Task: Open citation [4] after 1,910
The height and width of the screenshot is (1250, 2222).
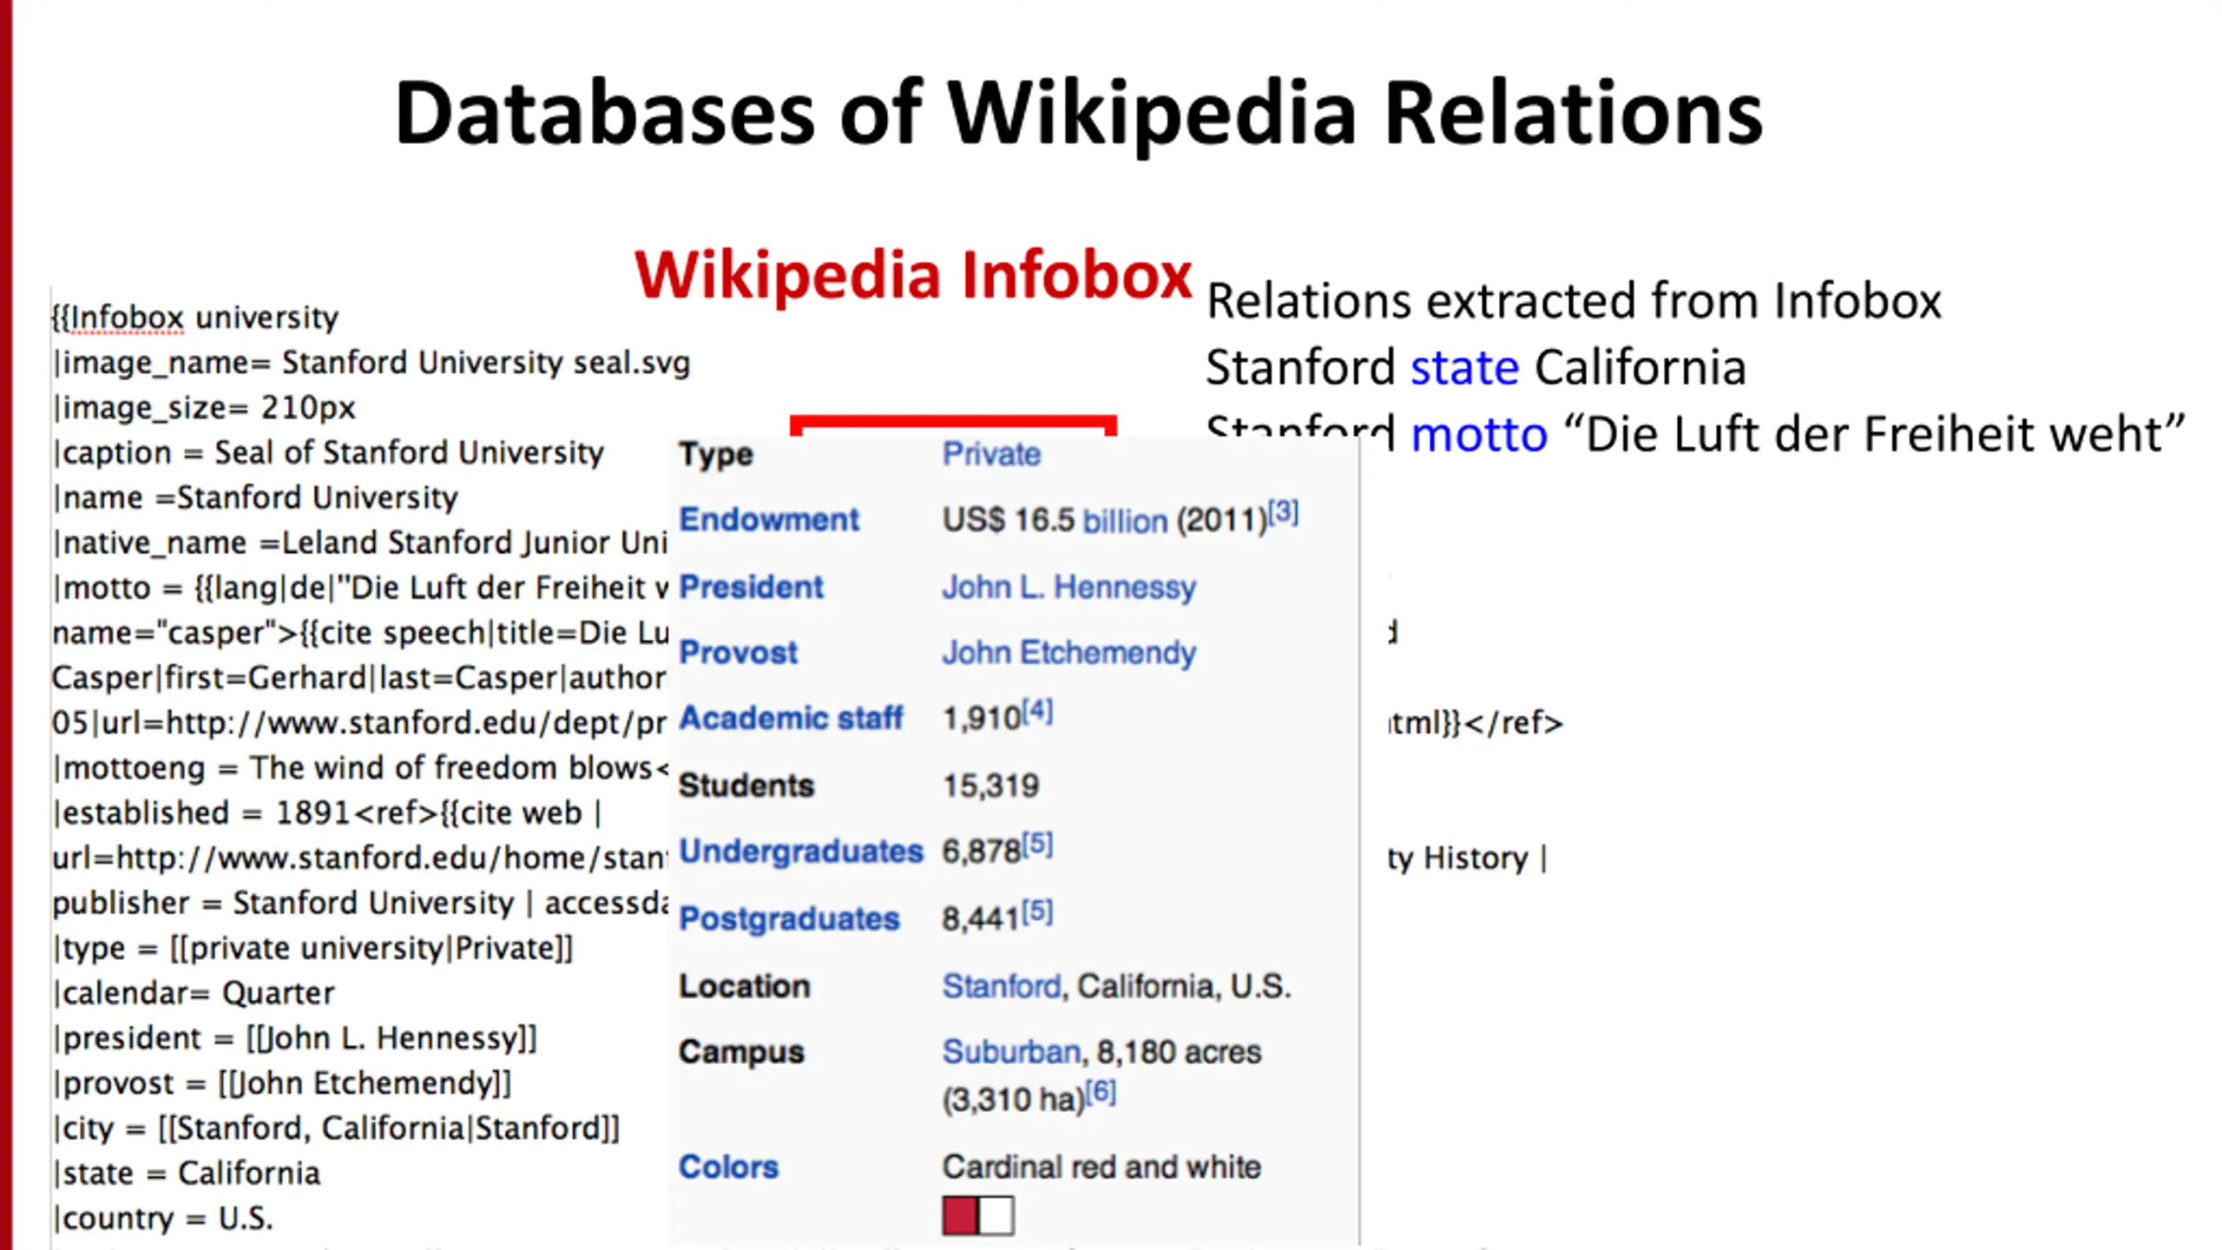Action: coord(1037,712)
